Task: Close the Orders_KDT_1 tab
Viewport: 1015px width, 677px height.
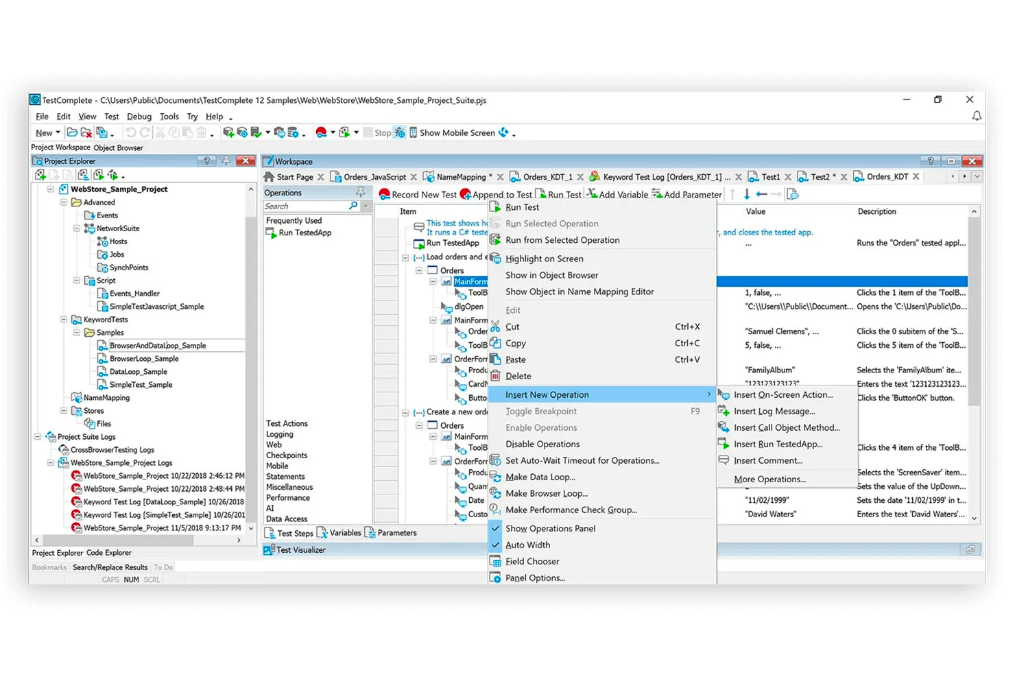Action: point(580,177)
